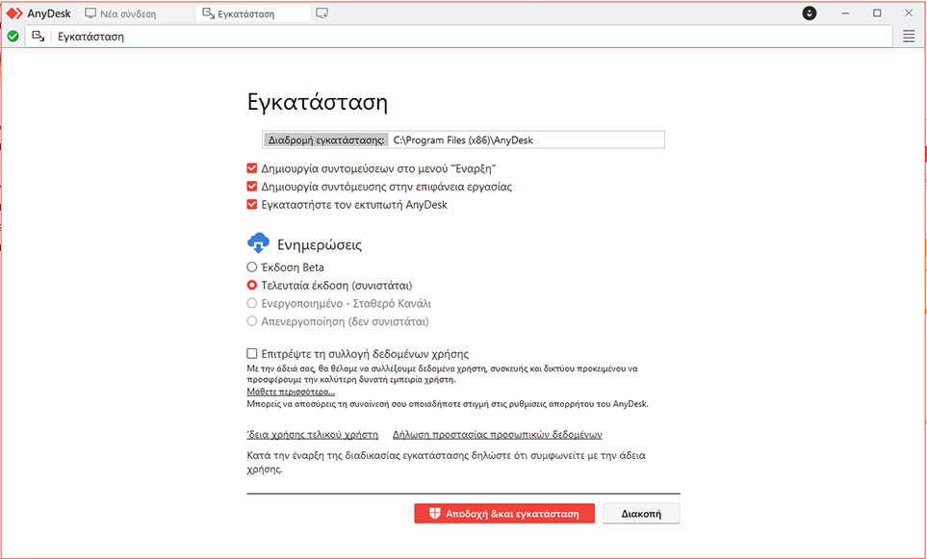The height and width of the screenshot is (559, 927).
Task: Open the Μάθετε περισσότερα link
Action: point(291,393)
